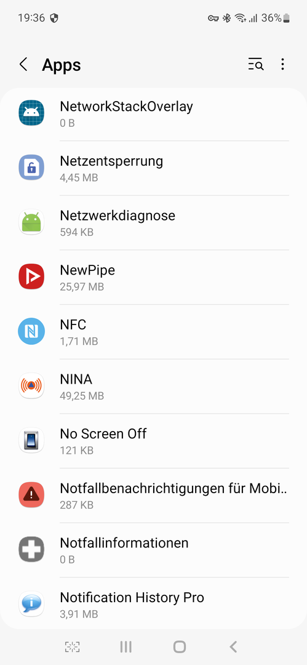Image resolution: width=307 pixels, height=665 pixels.
Task: Select the Netzentsperrung unlock SIM icon
Action: click(31, 167)
